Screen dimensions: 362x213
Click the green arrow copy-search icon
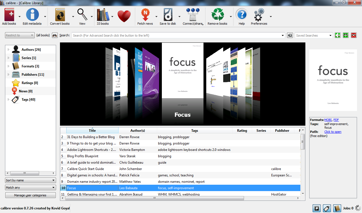click(x=338, y=35)
